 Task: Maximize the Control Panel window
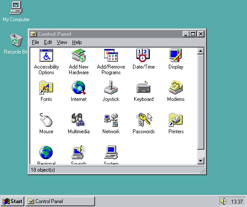193,34
